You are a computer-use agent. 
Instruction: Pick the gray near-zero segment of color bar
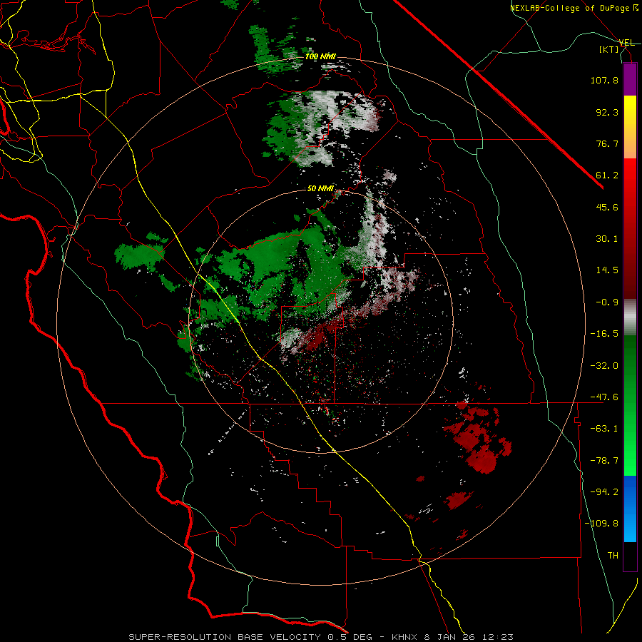pyautogui.click(x=630, y=317)
